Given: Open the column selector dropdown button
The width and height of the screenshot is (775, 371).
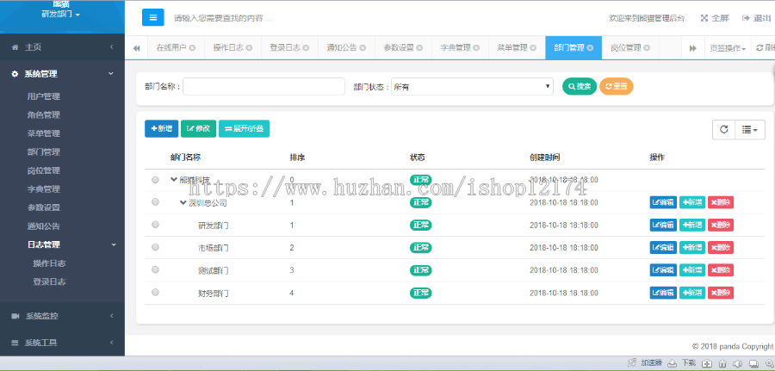Looking at the screenshot, I should pos(750,129).
